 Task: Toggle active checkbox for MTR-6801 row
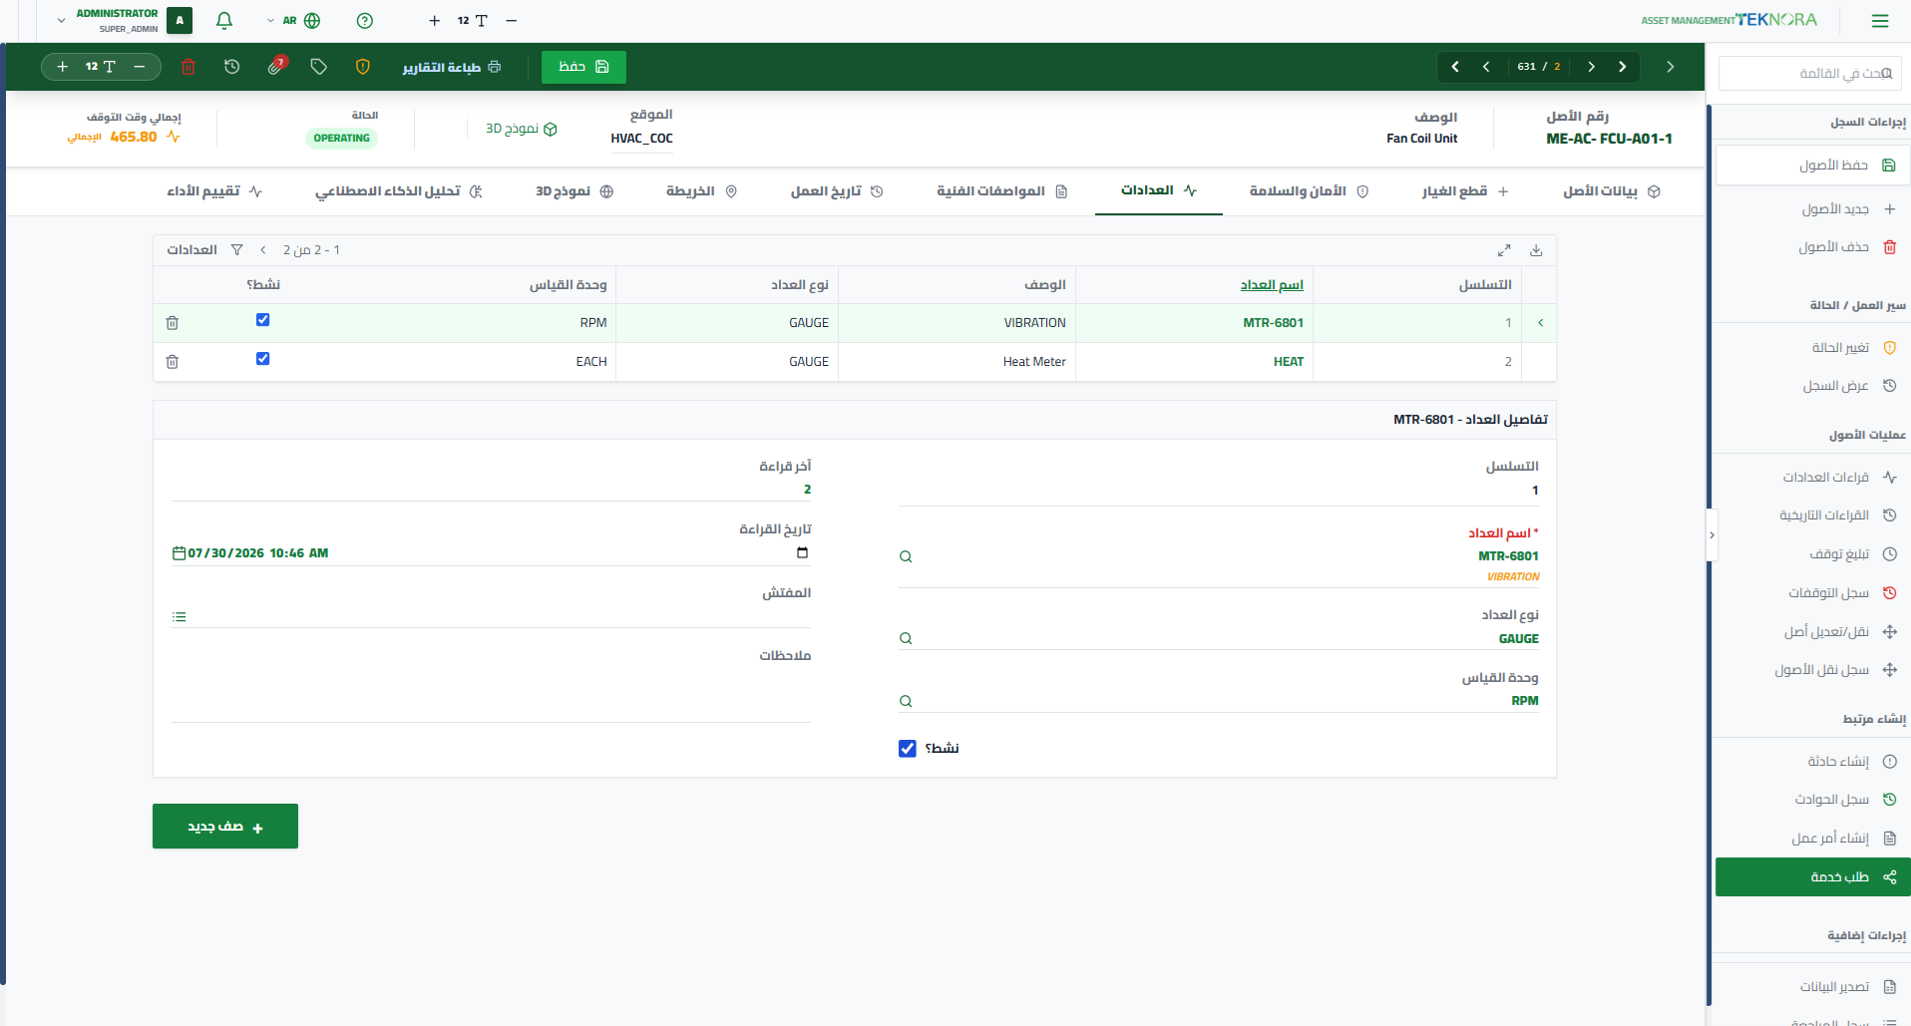point(263,320)
